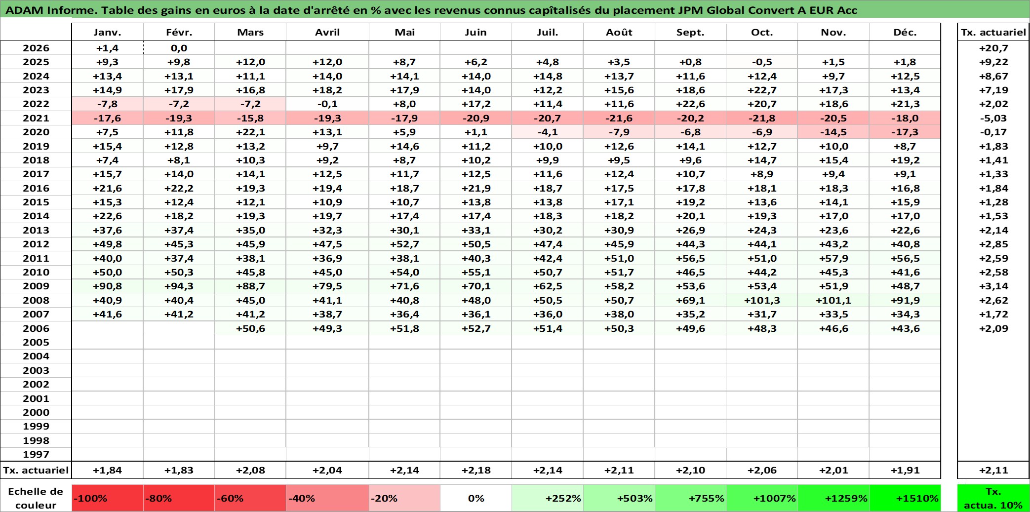Select the +43,6 cell in December 2006
The width and height of the screenshot is (1030, 512).
click(905, 328)
